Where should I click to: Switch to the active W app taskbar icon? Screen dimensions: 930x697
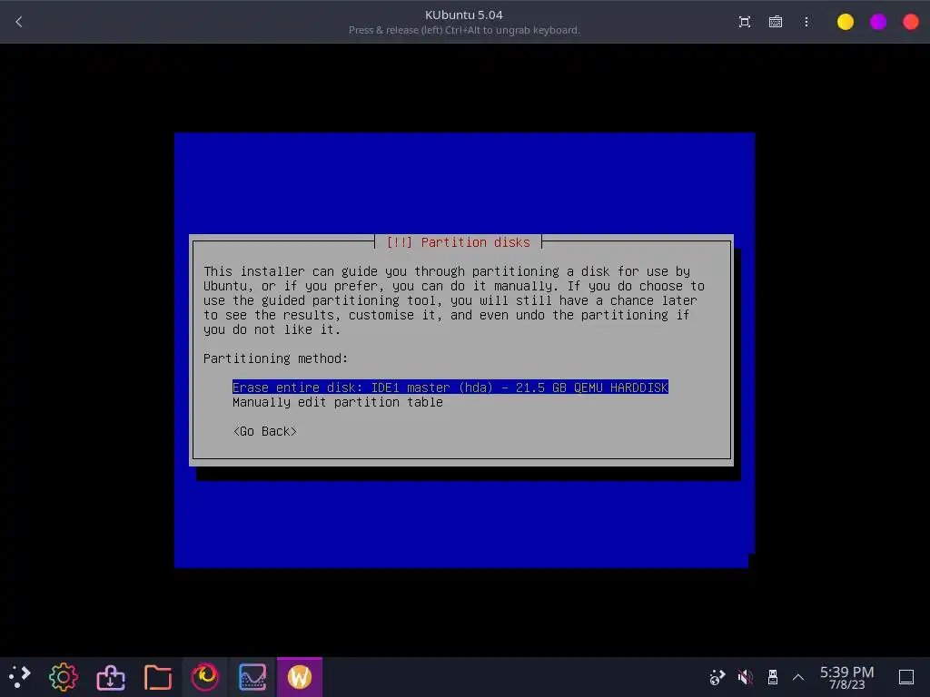[x=300, y=676]
